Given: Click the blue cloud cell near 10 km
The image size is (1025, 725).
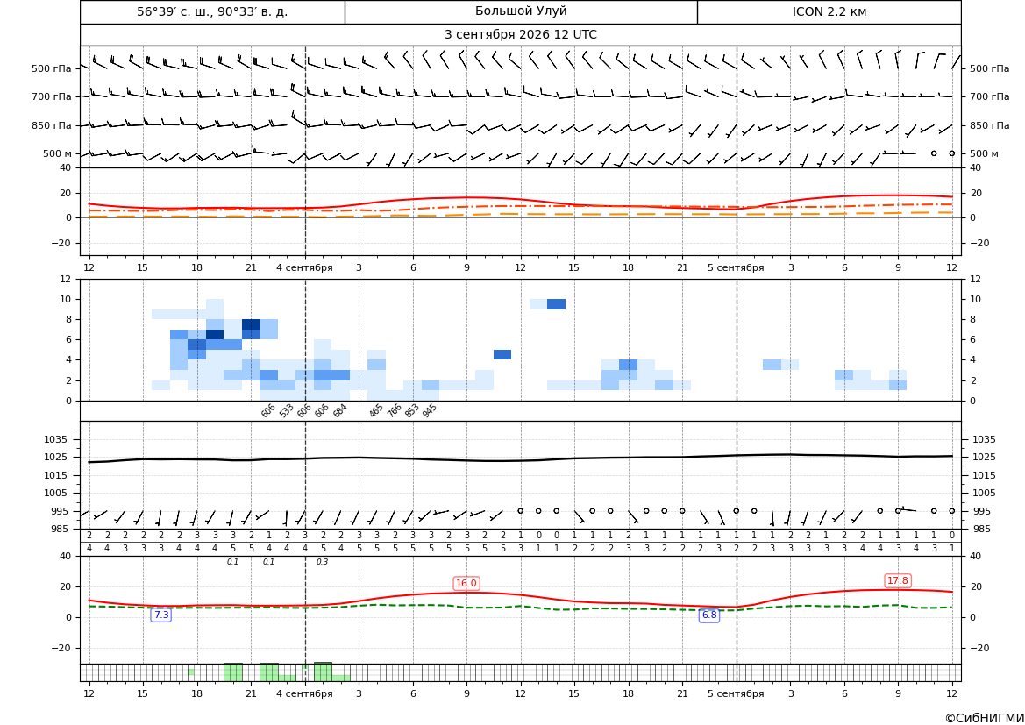Looking at the screenshot, I should [x=556, y=304].
